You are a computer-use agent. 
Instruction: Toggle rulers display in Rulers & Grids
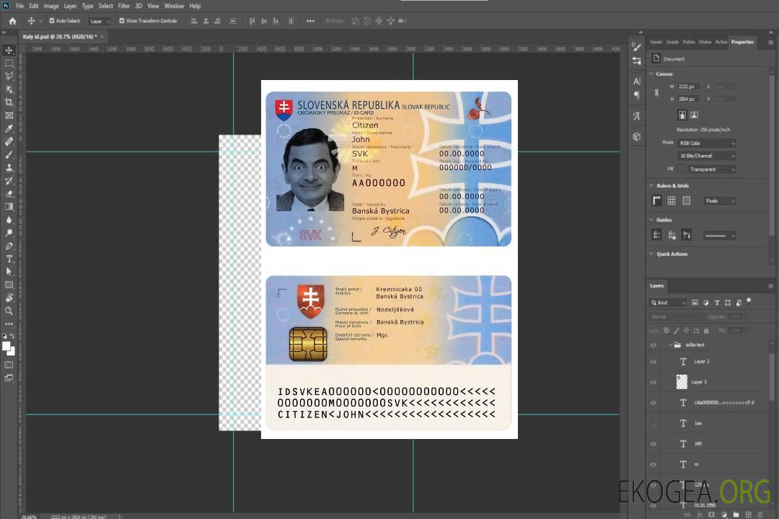pyautogui.click(x=657, y=200)
